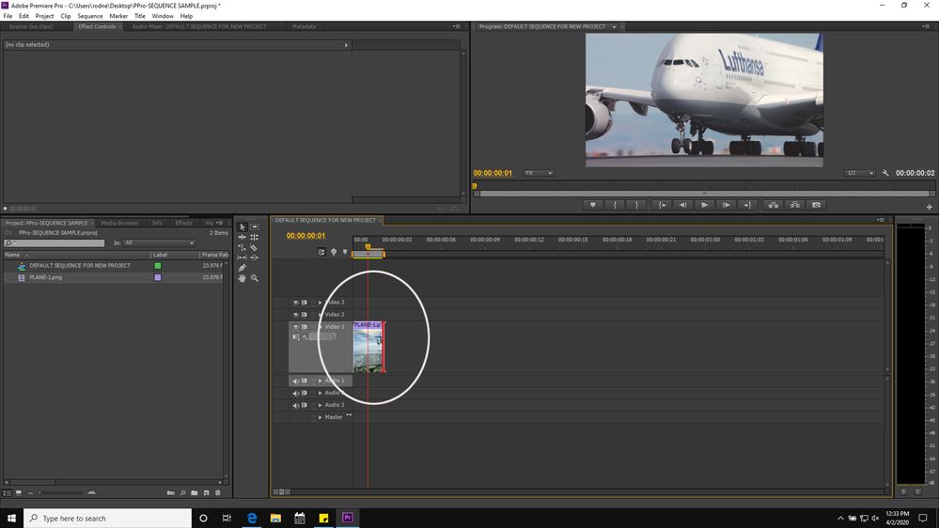This screenshot has height=528, width=939.
Task: Open the Title menu
Action: click(x=139, y=16)
